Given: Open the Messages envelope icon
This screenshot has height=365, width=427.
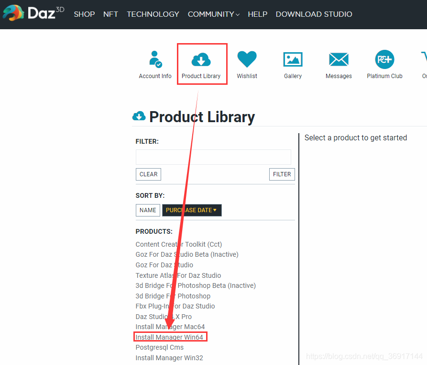Looking at the screenshot, I should (x=339, y=59).
